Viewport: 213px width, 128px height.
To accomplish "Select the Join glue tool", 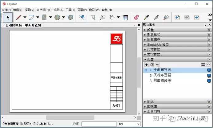I will 166,18.
